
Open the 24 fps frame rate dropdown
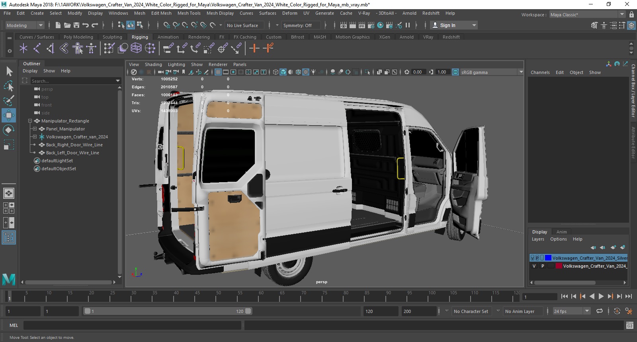(x=571, y=311)
